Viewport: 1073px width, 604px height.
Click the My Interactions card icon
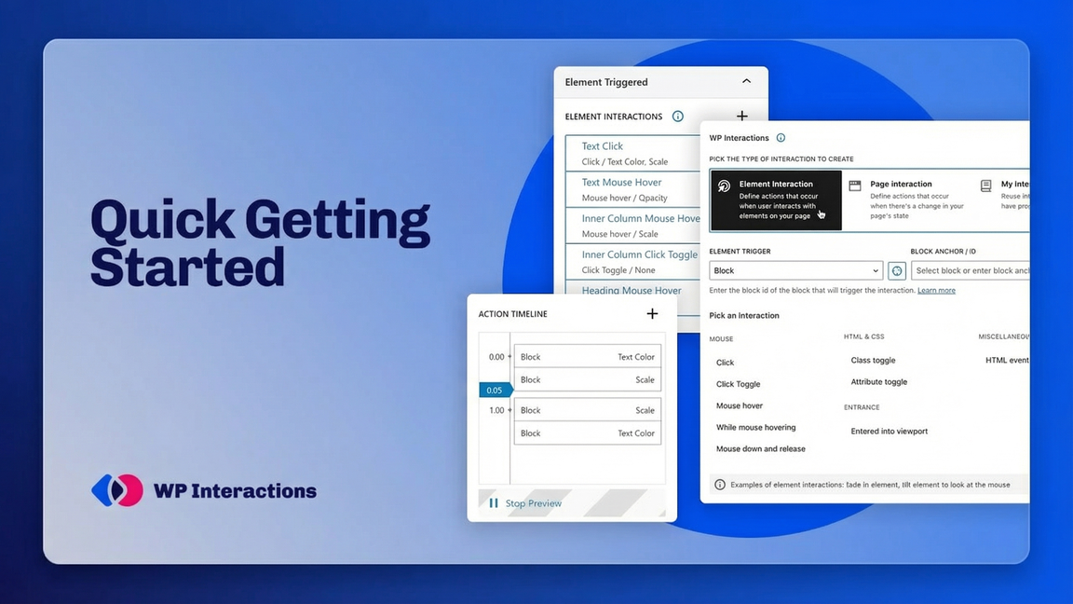tap(986, 185)
